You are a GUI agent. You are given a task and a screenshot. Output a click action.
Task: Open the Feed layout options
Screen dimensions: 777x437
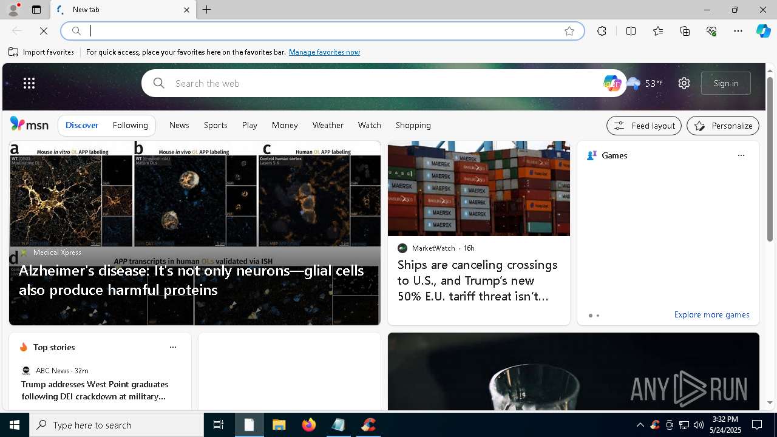pos(644,126)
